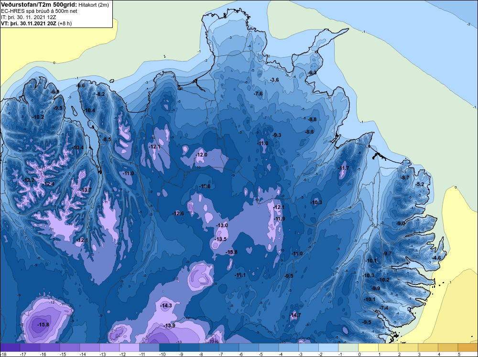Select the -12.4 temperature label
The width and height of the screenshot is (478, 357).
pos(49,184)
